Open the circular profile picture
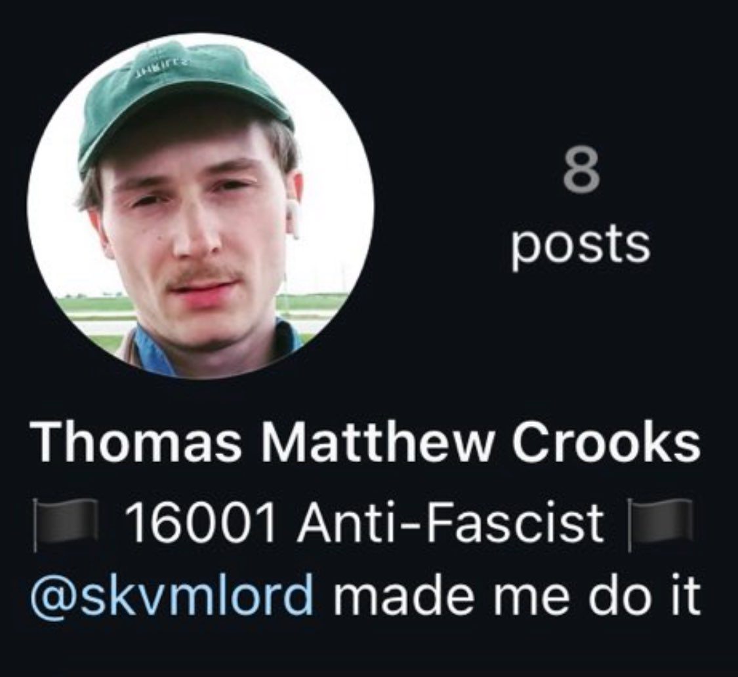 tap(201, 205)
